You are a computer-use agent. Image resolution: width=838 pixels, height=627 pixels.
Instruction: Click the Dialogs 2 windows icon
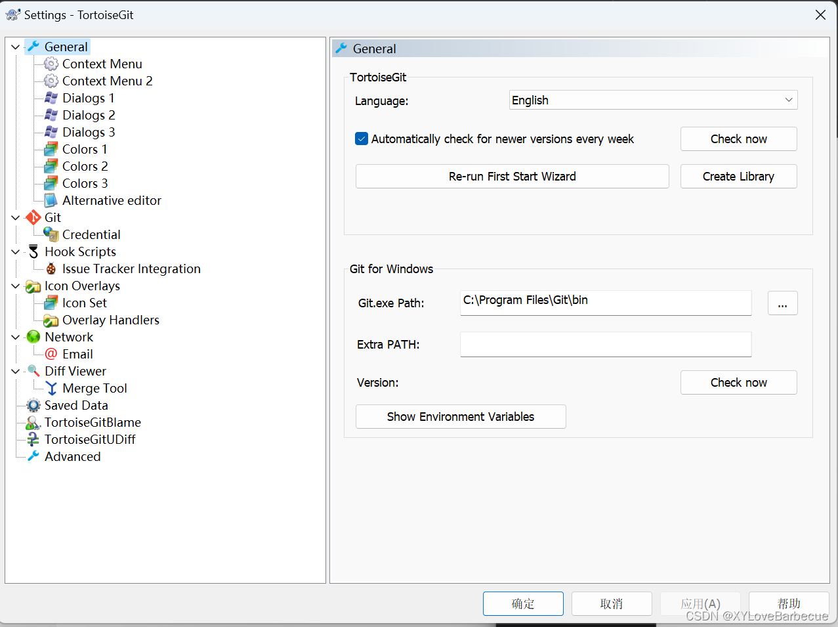pyautogui.click(x=51, y=115)
